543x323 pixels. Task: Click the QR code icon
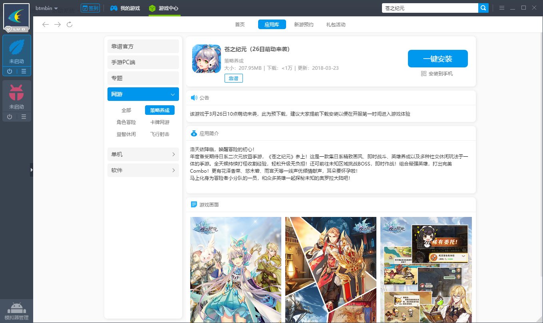point(424,74)
